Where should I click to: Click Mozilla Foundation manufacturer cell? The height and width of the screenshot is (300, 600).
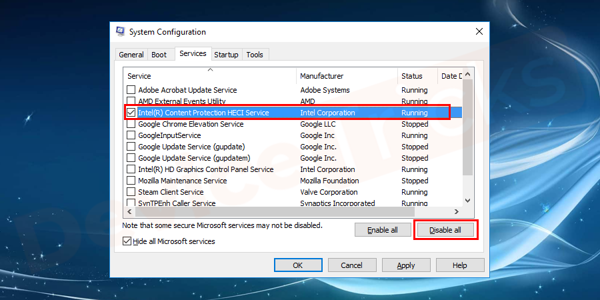coord(329,181)
